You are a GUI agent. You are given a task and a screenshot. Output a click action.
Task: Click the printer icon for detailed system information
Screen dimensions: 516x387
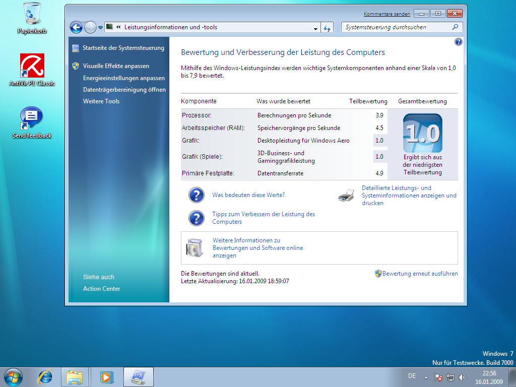click(346, 196)
